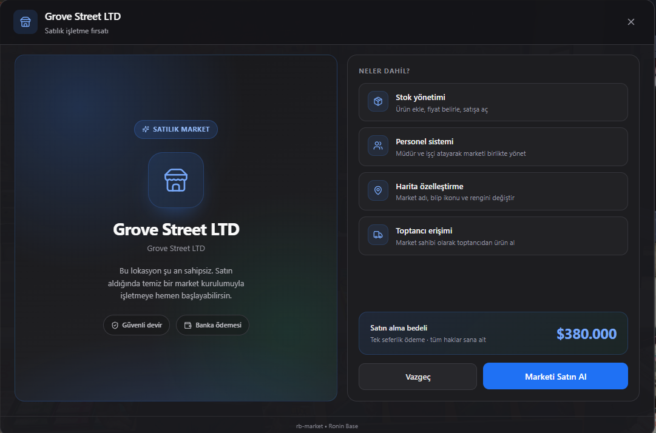The height and width of the screenshot is (433, 656).
Task: Click the truck icon for Toptancı erişimi
Action: [378, 235]
